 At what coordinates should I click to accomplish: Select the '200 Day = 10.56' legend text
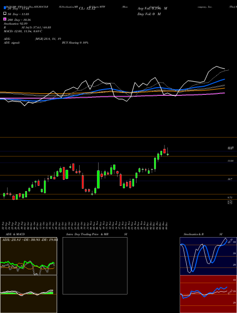19,20
